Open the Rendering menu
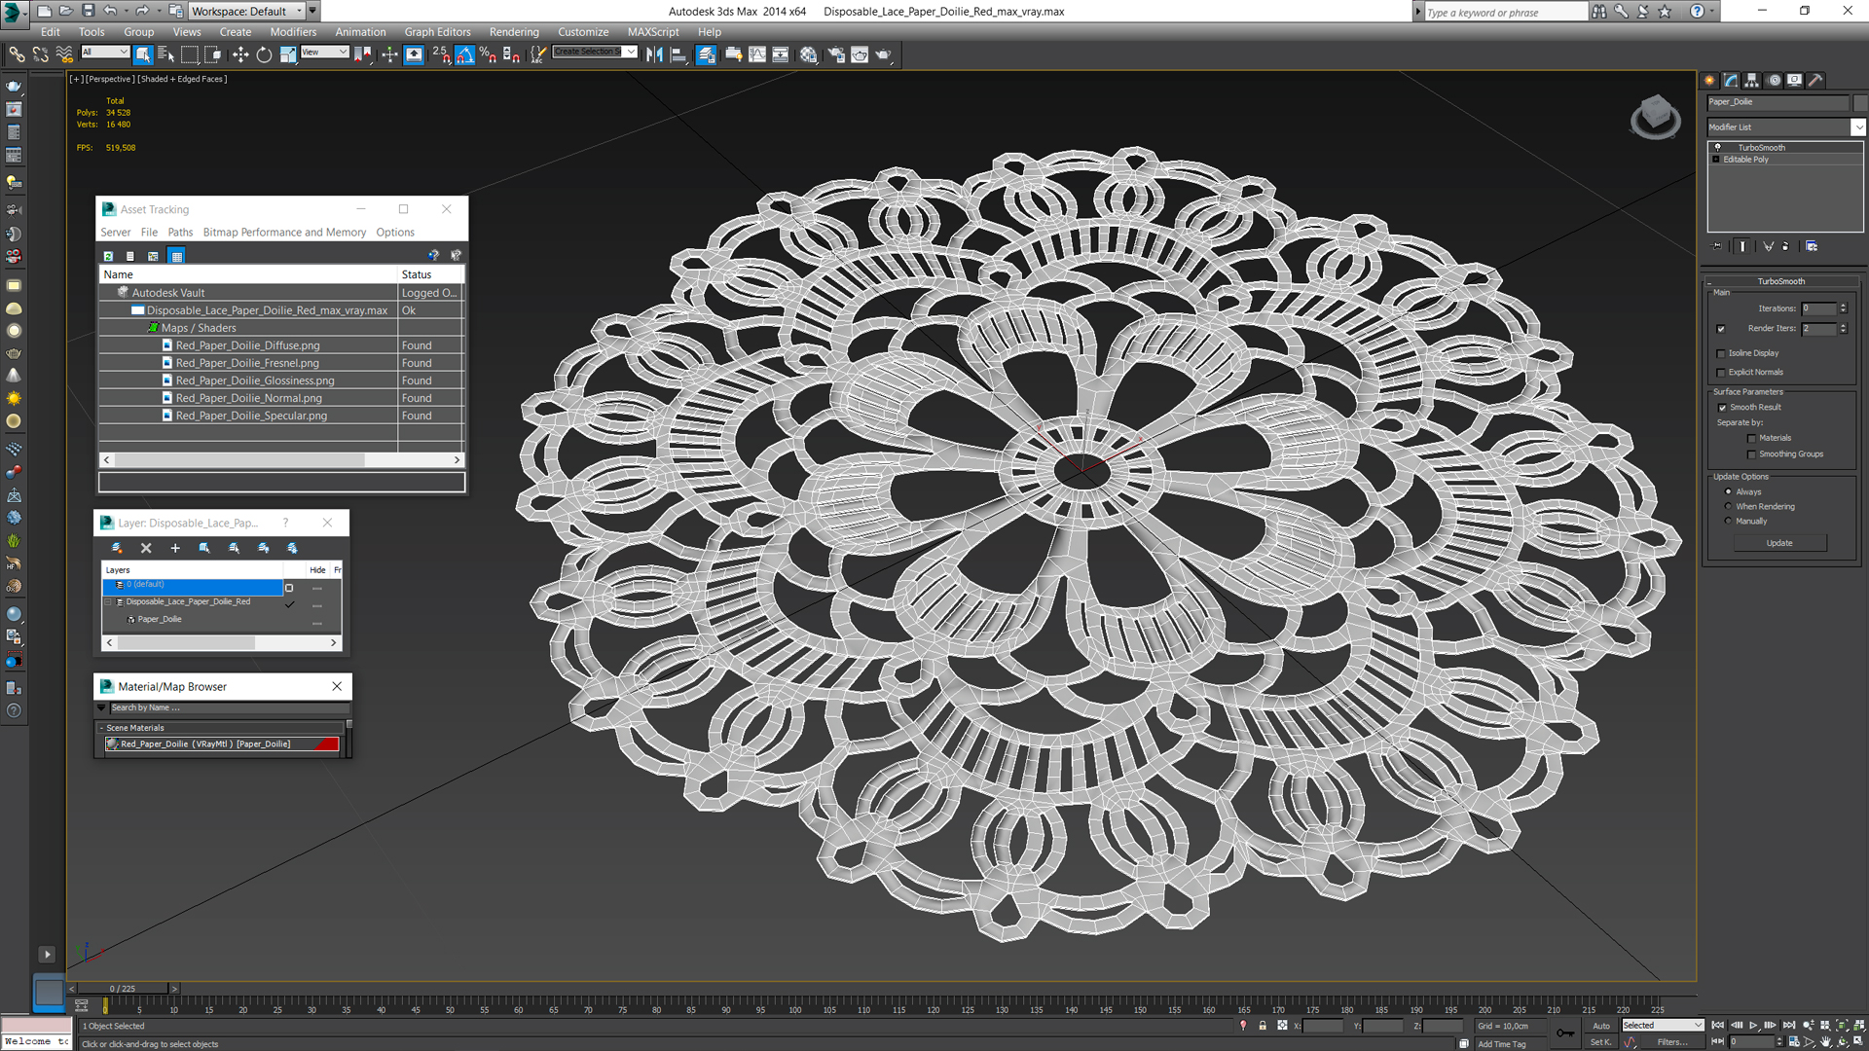 click(x=513, y=32)
